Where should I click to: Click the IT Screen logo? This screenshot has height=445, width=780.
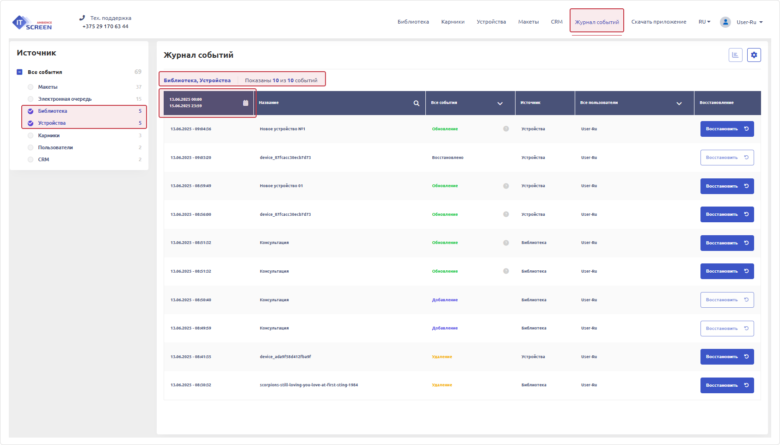[x=32, y=23]
